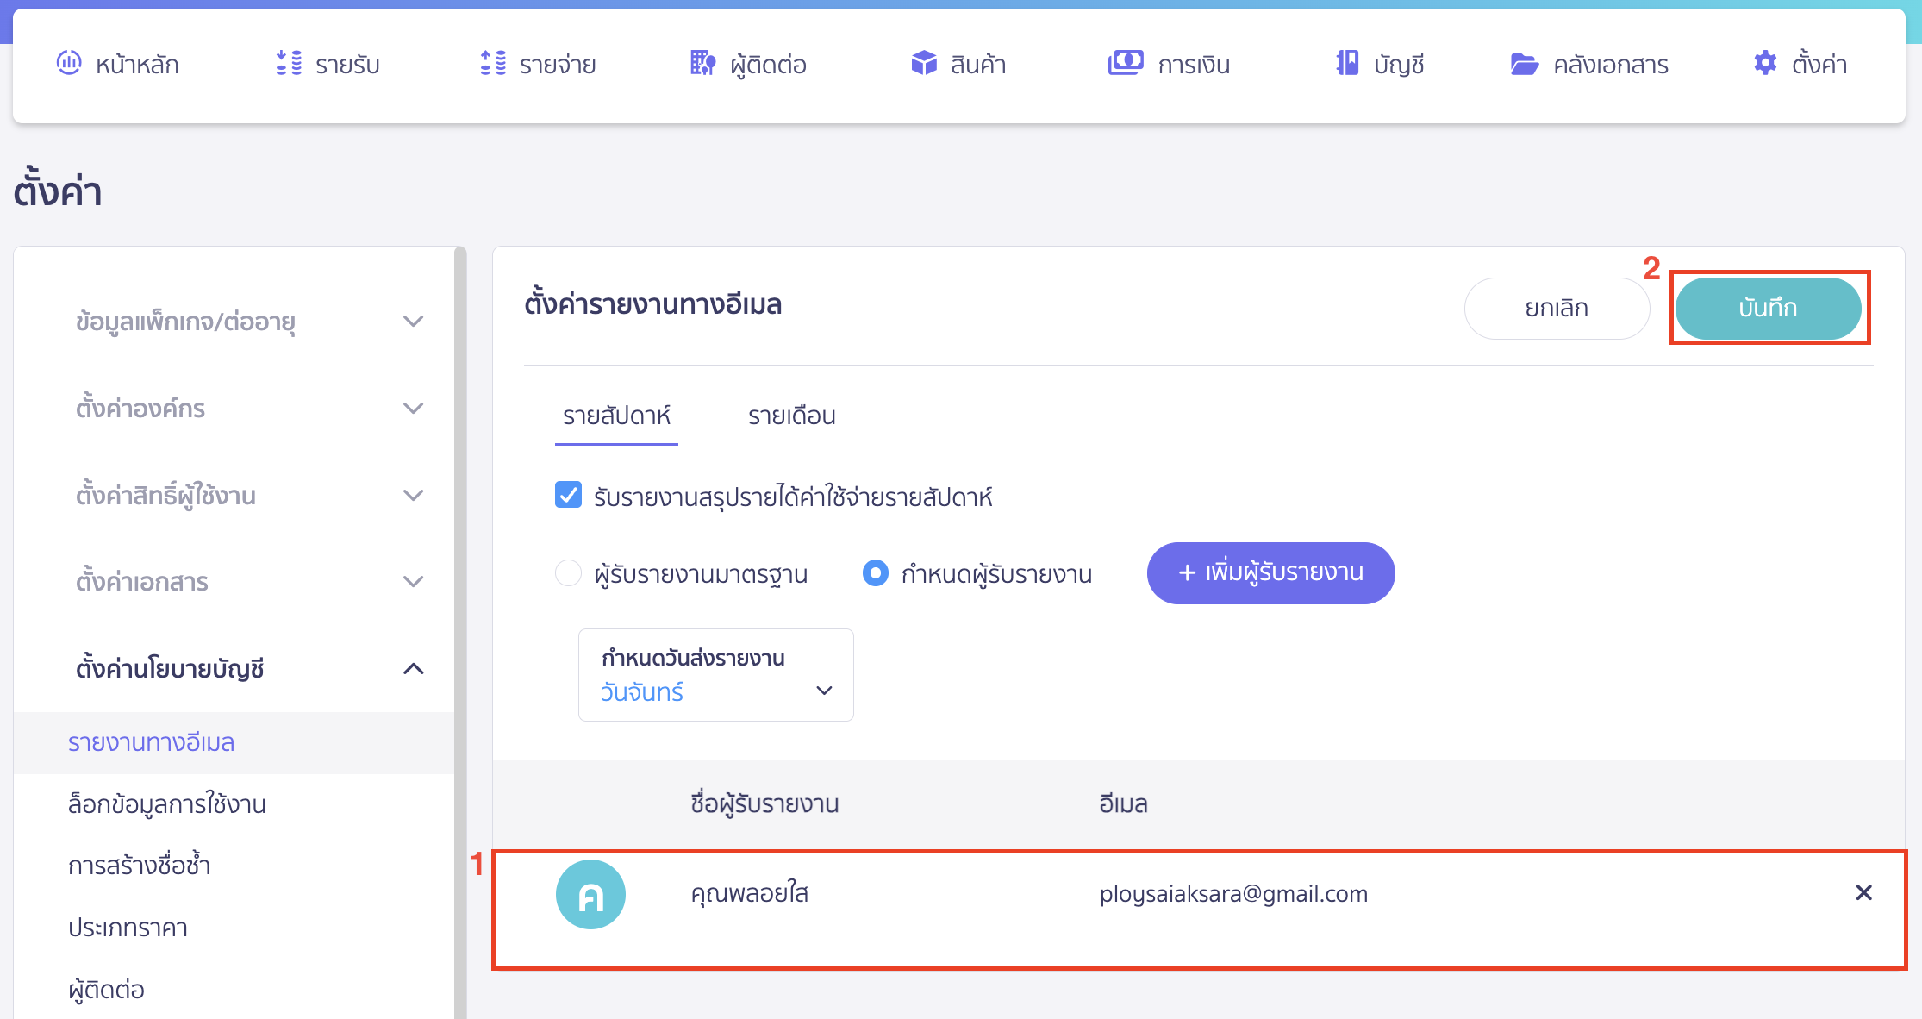
Task: Select the รายสัปดาห์ tab
Action: click(615, 416)
